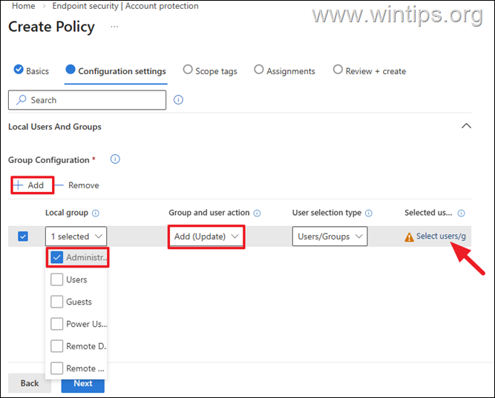Collapse the Local Users And Groups section
Viewport: 495px width, 398px height.
[x=466, y=126]
